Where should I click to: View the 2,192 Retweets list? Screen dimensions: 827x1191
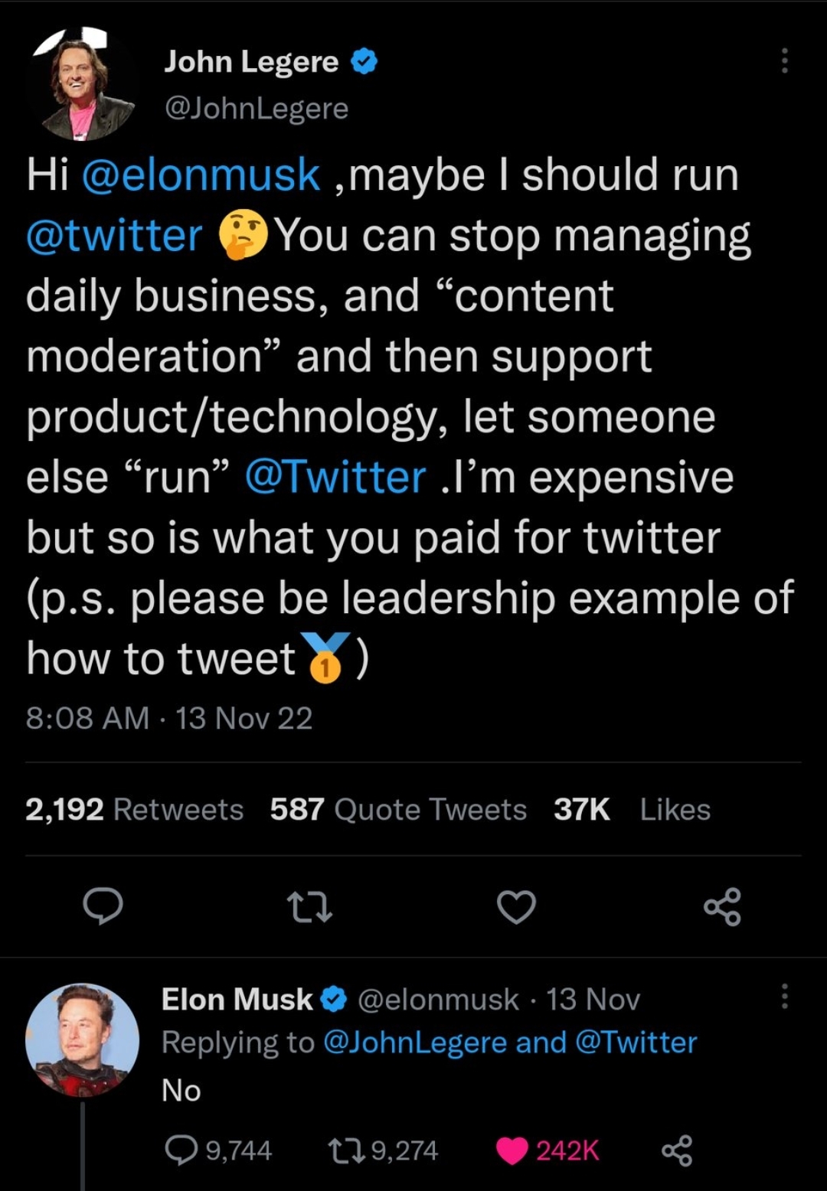point(134,809)
